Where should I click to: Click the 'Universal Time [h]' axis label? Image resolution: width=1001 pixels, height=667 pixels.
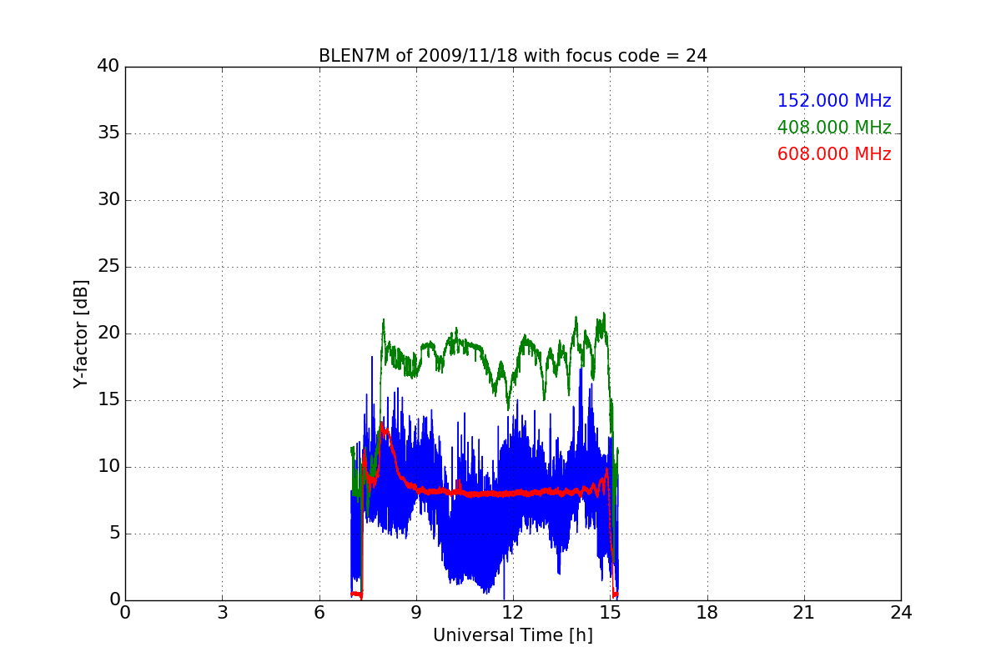[x=513, y=635]
